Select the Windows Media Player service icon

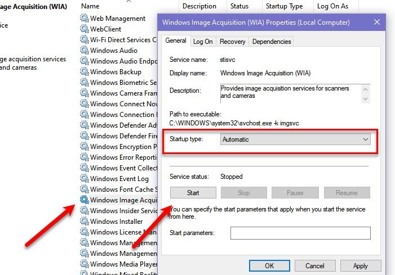coord(85,264)
